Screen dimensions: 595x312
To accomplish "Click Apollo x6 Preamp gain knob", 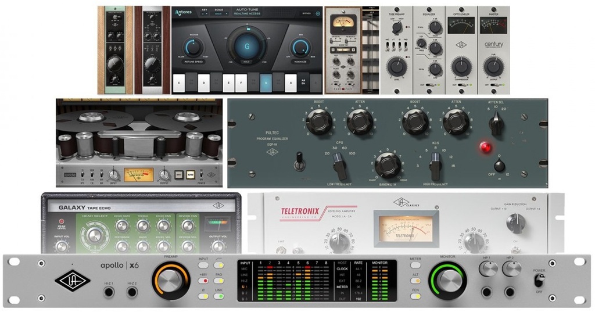I will pos(171,281).
